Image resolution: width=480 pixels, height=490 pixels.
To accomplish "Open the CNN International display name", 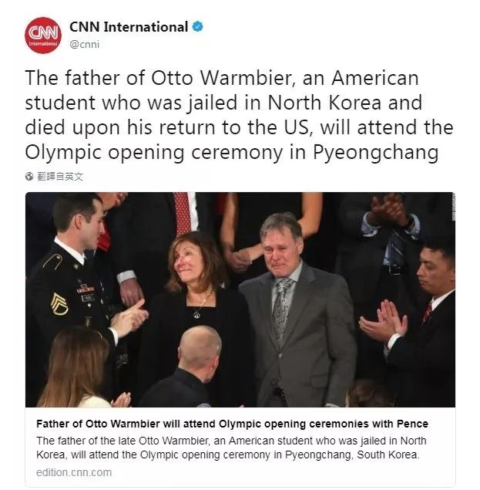I will (x=128, y=27).
